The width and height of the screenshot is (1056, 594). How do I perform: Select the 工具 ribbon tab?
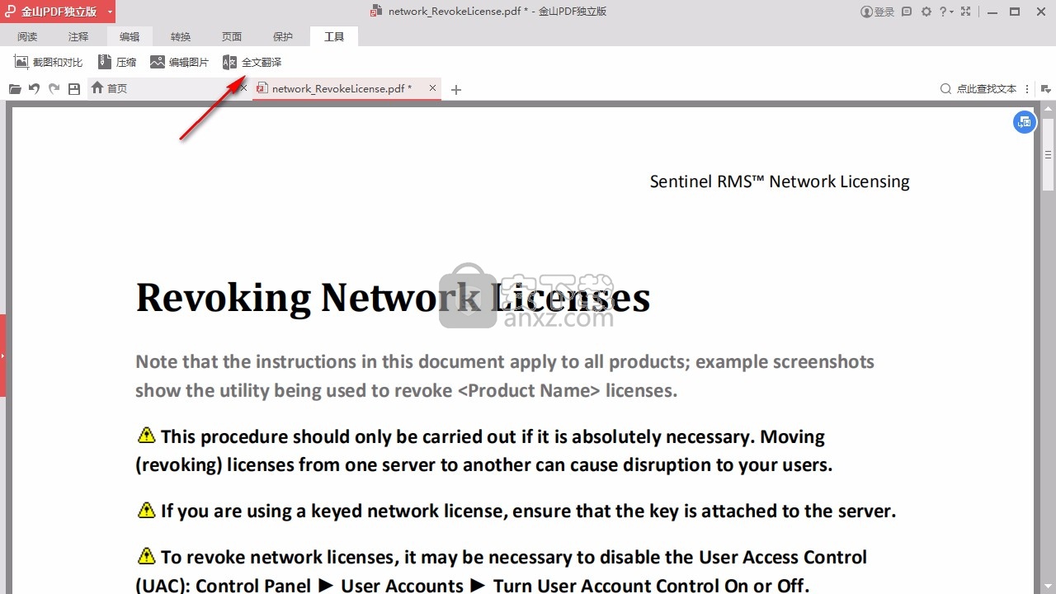pos(334,37)
